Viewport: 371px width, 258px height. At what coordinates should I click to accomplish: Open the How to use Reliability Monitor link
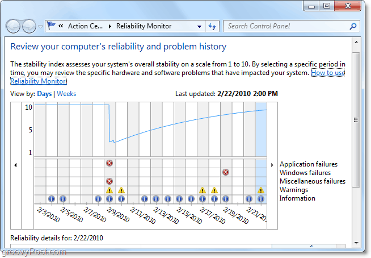click(328, 73)
